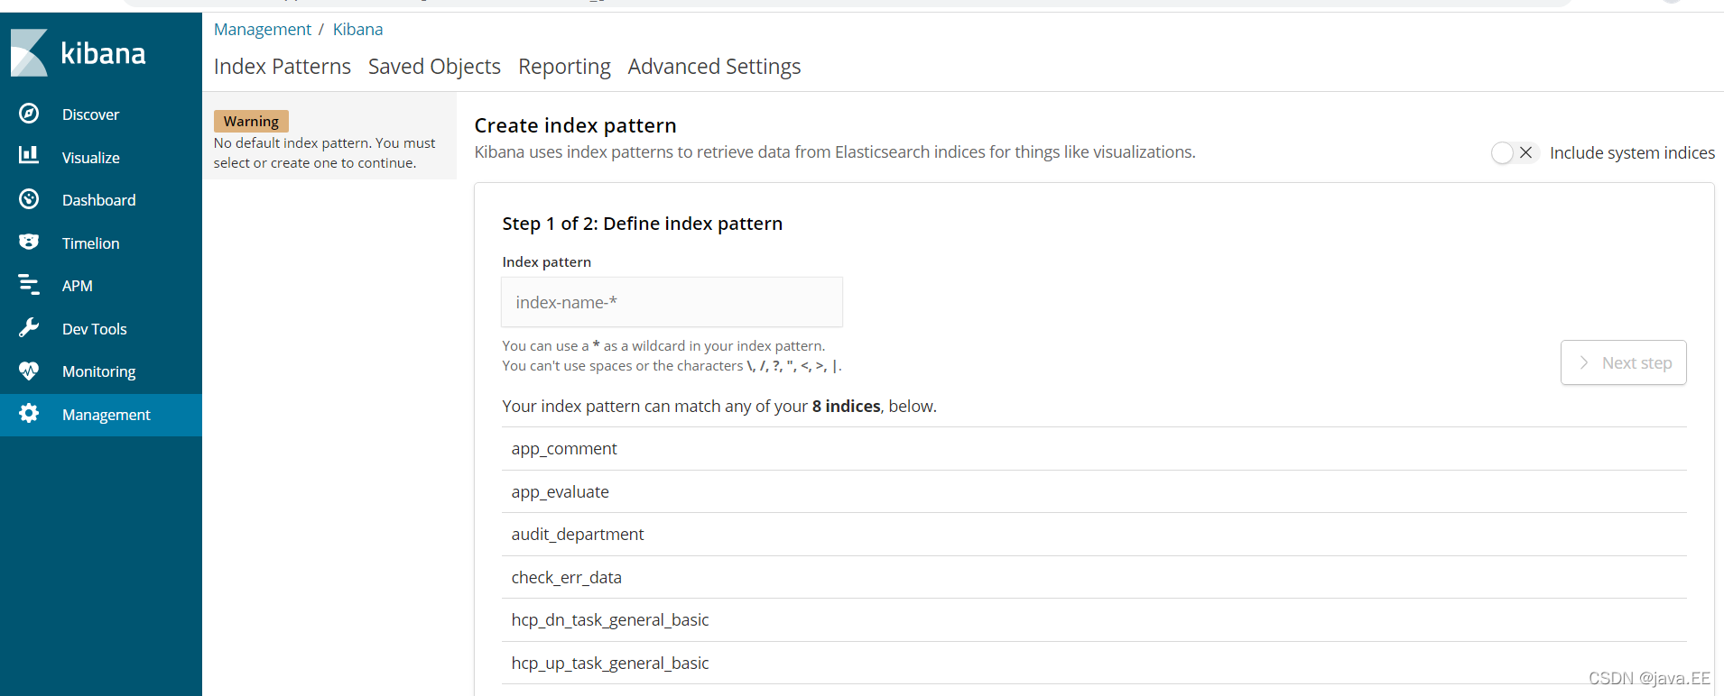Click wildcard hint text below input
1724x696 pixels.
coord(663,346)
